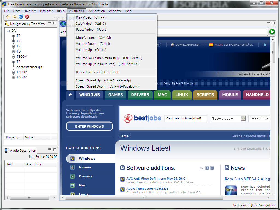
Task: Click the Refresh toolbar icon
Action: click(x=21, y=17)
